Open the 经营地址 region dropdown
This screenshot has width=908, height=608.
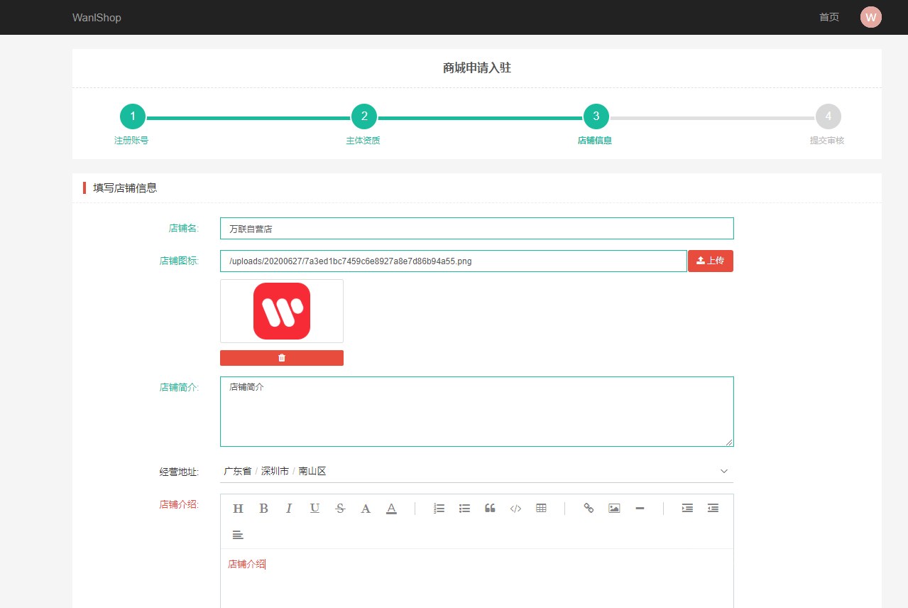[x=476, y=471]
